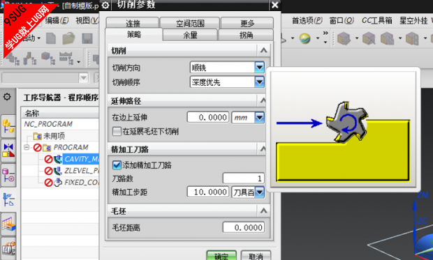Expand the toolbar overflow chevron
Image resolution: width=433 pixels, height=260 pixels.
325,33
